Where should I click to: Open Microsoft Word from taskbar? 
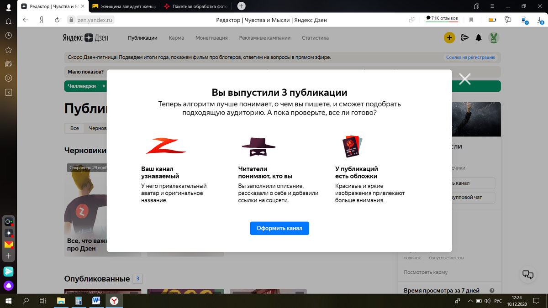tap(96, 301)
